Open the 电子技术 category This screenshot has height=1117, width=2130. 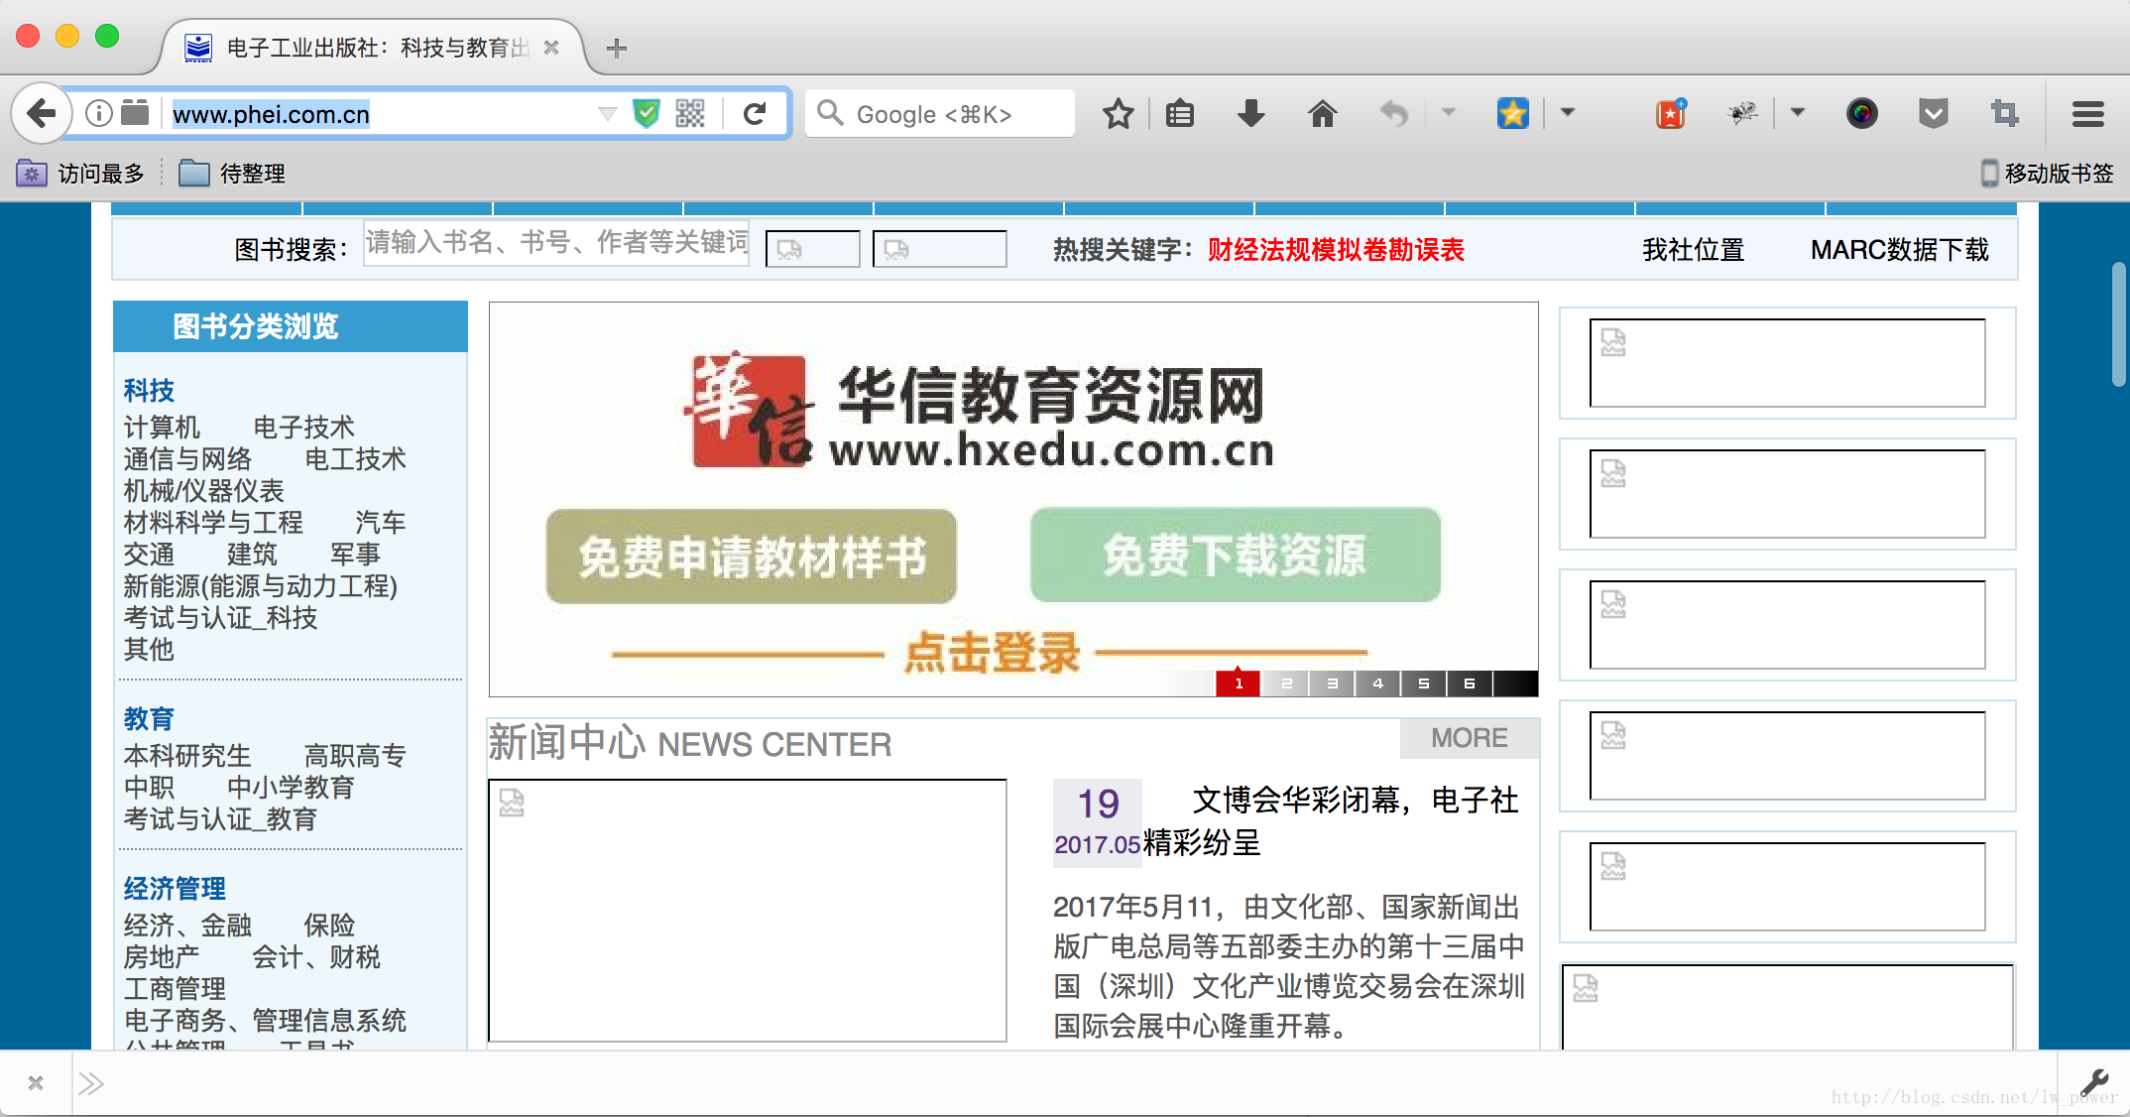point(303,428)
